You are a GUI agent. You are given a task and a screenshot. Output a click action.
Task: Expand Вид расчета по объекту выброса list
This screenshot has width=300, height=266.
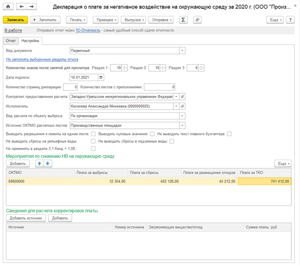(182, 116)
